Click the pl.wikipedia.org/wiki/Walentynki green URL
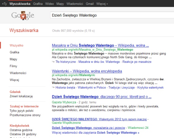Image resolution: width=174 pixels, height=138 pixels. pos(73,75)
